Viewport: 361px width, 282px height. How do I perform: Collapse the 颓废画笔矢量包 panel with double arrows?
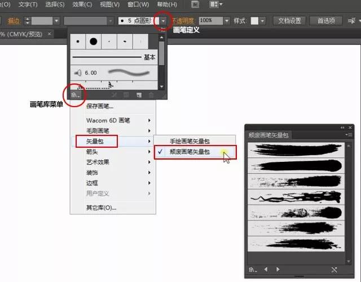[x=342, y=127]
